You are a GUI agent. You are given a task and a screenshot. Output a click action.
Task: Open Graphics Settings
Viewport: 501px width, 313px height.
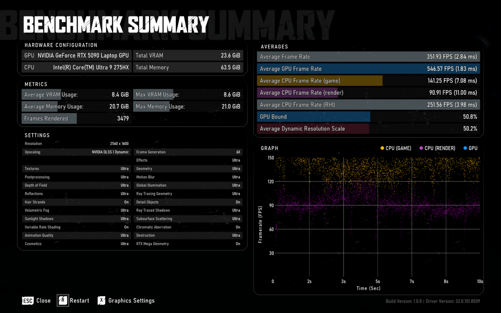126,300
